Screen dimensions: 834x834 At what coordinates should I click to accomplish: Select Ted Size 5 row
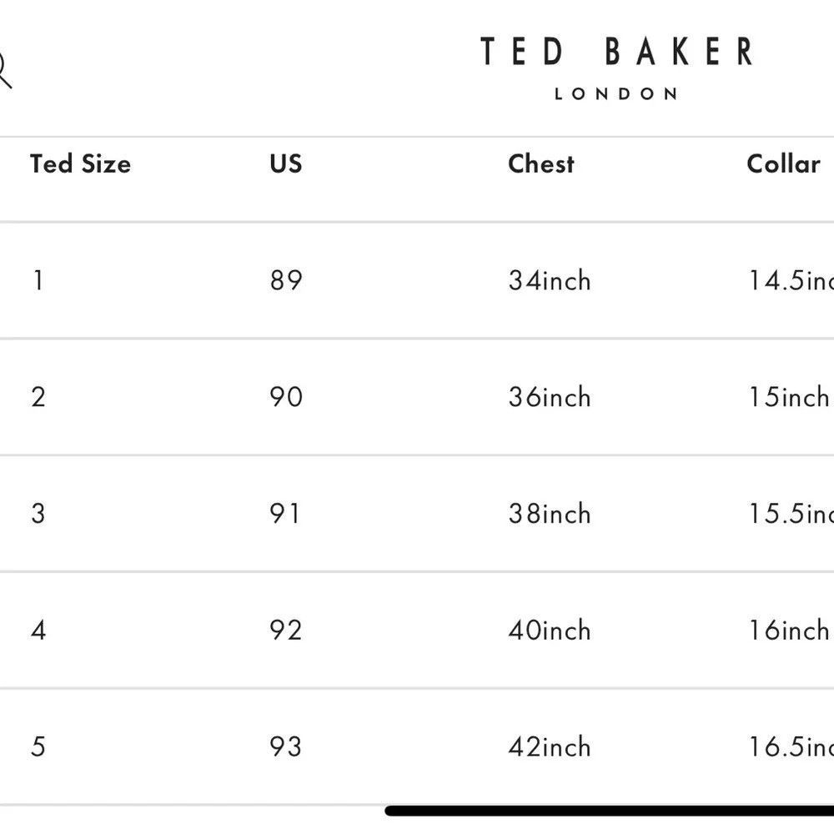[38, 747]
